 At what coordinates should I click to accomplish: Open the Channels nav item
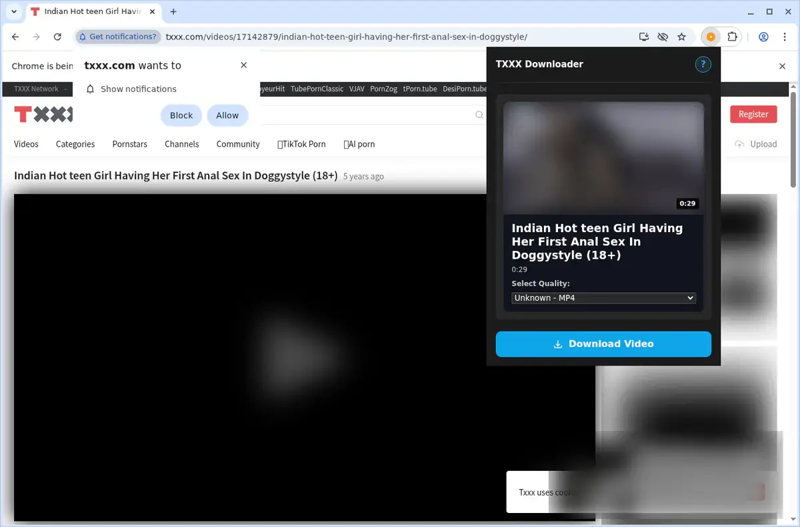(182, 144)
